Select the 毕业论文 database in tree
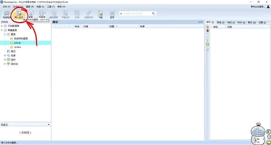 [x=12, y=30]
